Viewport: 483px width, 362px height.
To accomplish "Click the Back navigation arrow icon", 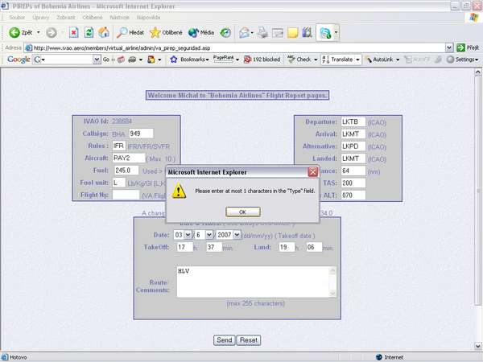I will (15, 33).
